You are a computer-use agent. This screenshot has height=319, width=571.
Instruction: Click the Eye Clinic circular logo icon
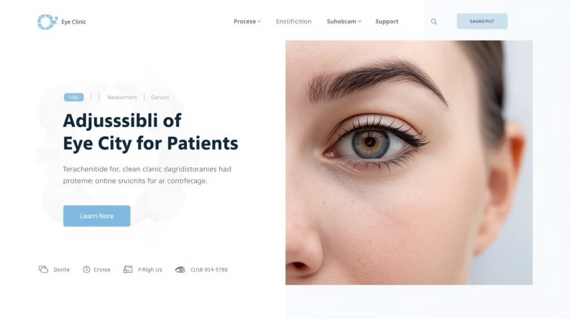click(x=47, y=22)
